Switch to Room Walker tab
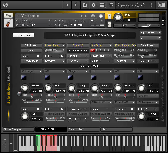Screen dimensions: 168x153 (84, 129)
